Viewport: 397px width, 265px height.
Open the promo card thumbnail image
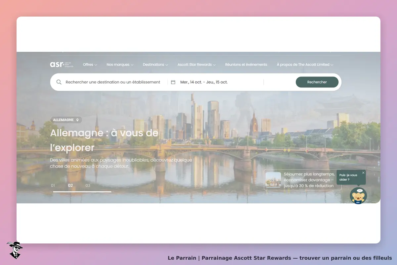pos(273,180)
